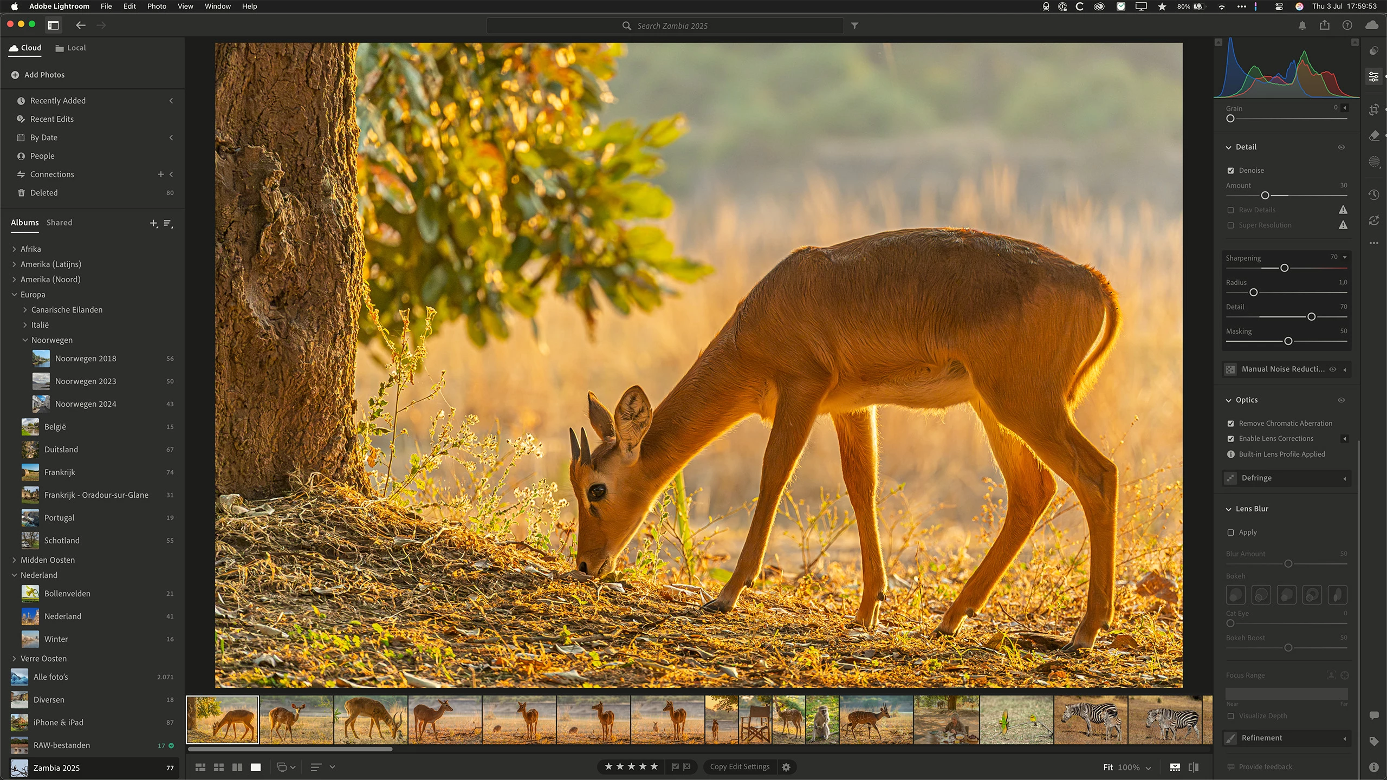
Task: Show original before/after comparison icon
Action: point(1193,767)
